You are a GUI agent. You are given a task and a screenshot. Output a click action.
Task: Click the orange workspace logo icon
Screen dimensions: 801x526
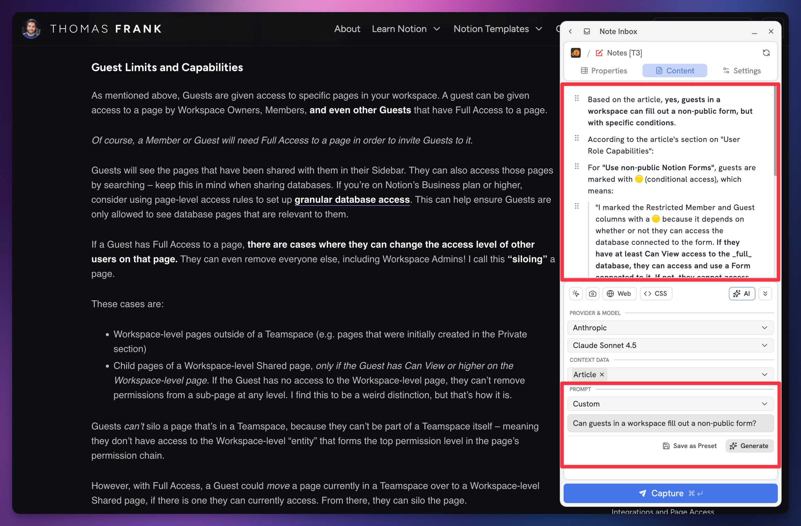click(x=576, y=53)
